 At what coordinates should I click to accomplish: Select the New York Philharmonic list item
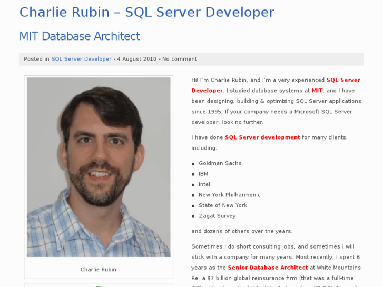(x=229, y=195)
